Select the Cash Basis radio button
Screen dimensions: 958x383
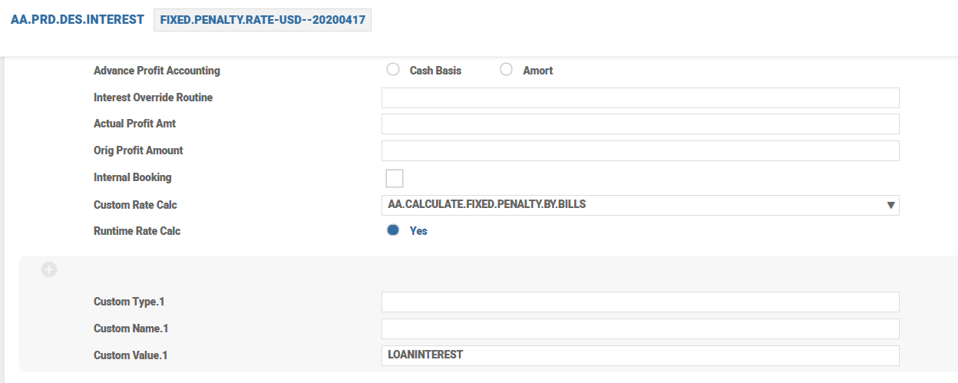click(393, 70)
